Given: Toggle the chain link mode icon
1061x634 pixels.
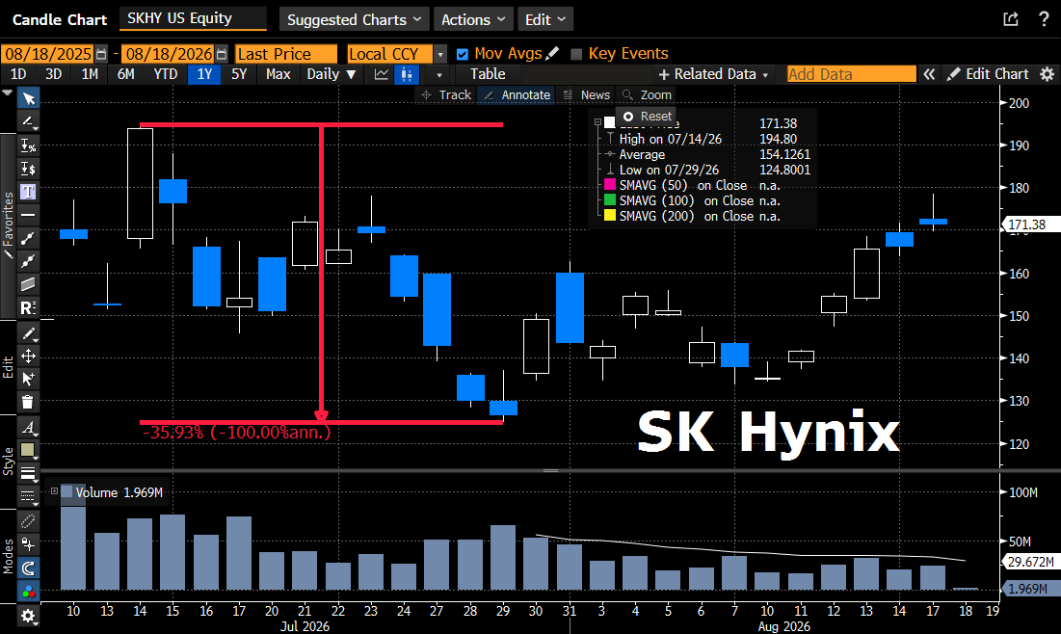Looking at the screenshot, I should [28, 521].
